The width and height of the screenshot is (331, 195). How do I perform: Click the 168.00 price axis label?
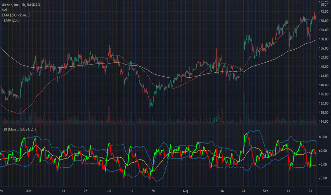(x=324, y=21)
